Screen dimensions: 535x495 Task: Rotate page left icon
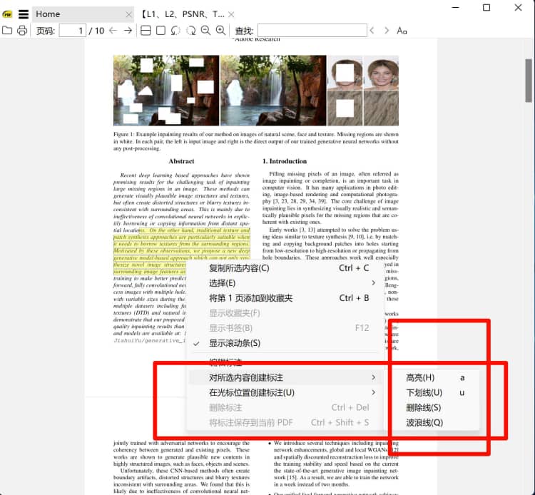(x=175, y=31)
